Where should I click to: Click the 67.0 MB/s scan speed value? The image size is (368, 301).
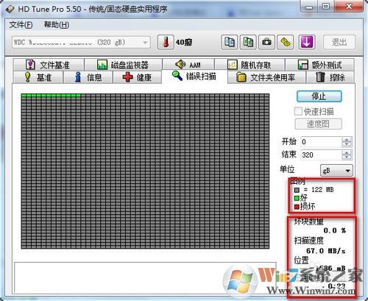(x=326, y=251)
